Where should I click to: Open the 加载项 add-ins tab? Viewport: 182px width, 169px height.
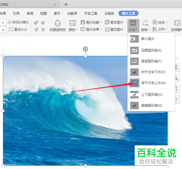click(x=72, y=13)
